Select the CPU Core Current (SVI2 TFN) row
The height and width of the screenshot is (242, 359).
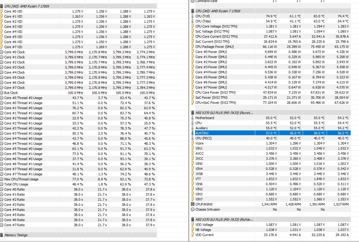point(270,36)
